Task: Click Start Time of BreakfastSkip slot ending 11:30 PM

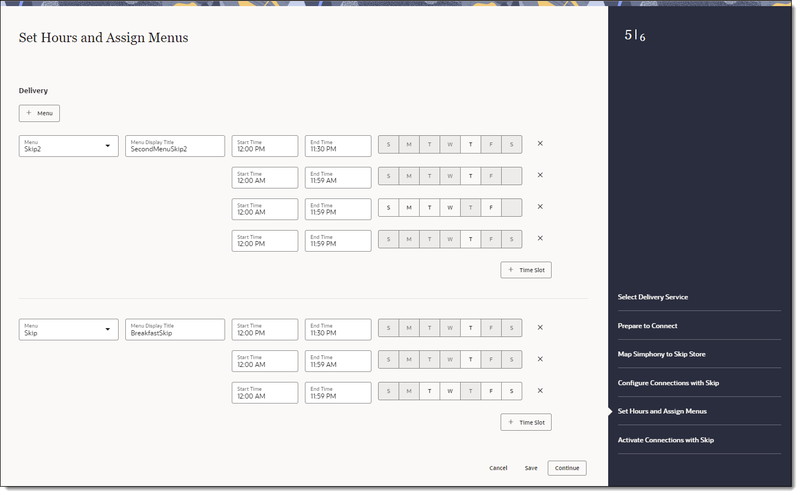Action: point(265,330)
